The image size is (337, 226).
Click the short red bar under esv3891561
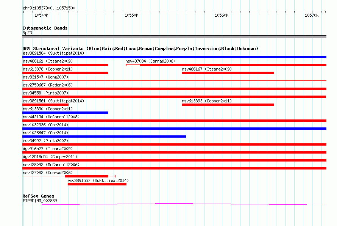click(x=45, y=105)
